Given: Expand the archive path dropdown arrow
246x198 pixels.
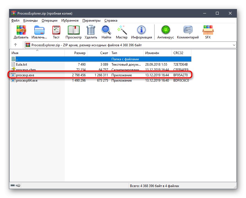Looking at the screenshot, I should pos(234,45).
